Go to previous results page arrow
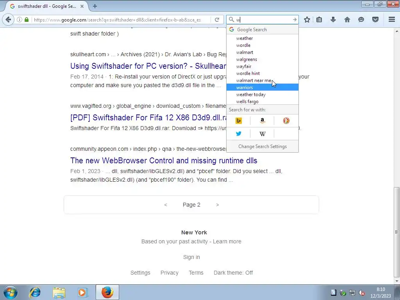The width and height of the screenshot is (400, 300). (166, 205)
